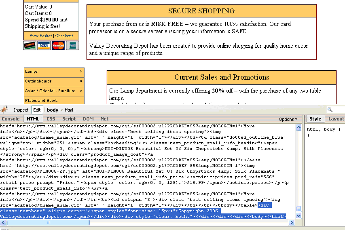Toggle the Edit button in Firebug
Viewport: 345px width, 230px height.
[37, 110]
